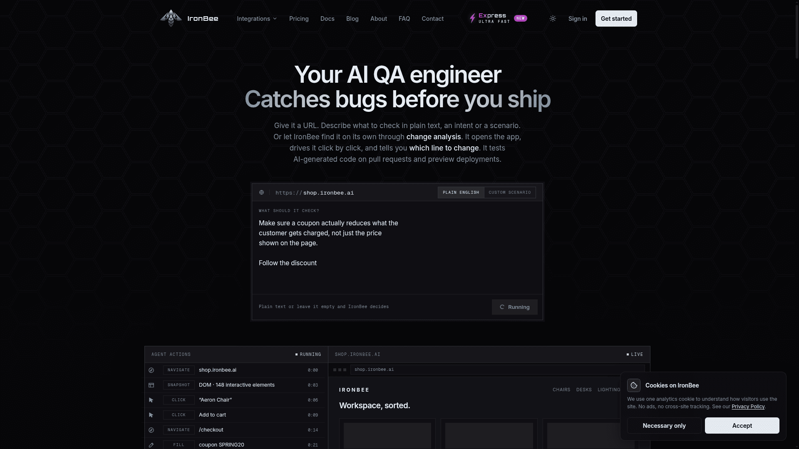
Task: Click the "What should it check" text area
Action: (x=397, y=248)
